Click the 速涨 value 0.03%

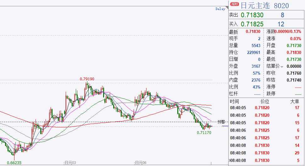point(296,39)
